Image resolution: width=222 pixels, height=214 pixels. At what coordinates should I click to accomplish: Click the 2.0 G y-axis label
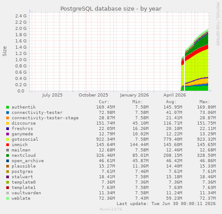click(x=21, y=28)
